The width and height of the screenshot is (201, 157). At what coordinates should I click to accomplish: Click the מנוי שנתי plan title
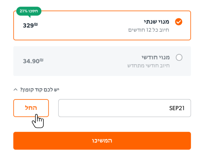click(x=157, y=22)
